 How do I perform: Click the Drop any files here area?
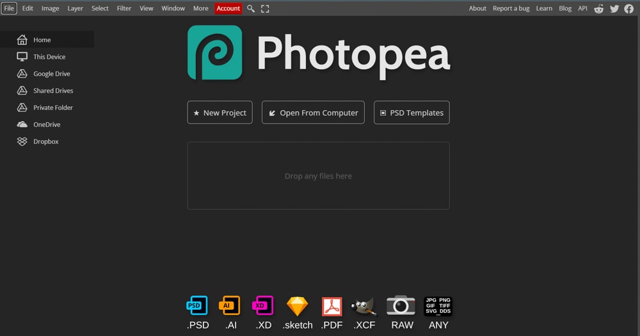click(318, 176)
